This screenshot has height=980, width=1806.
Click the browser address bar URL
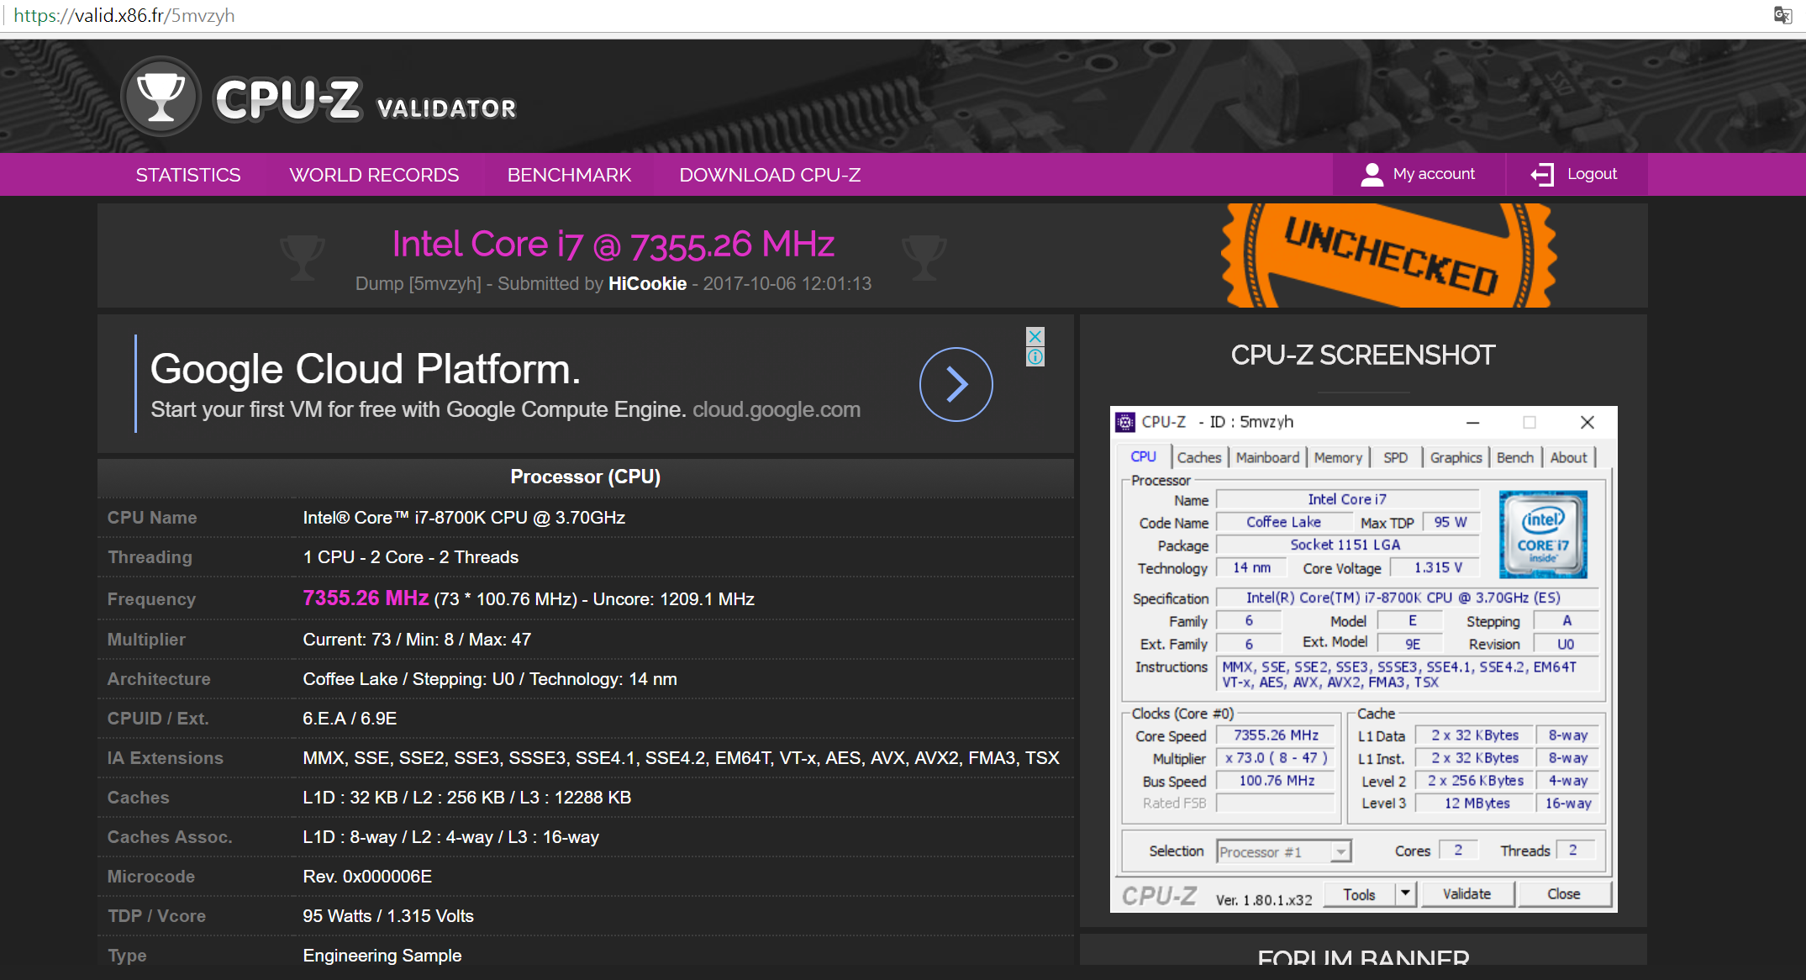pos(124,15)
